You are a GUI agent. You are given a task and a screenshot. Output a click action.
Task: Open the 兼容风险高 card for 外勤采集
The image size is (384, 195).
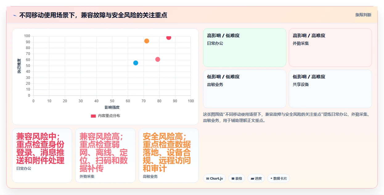coord(105,155)
